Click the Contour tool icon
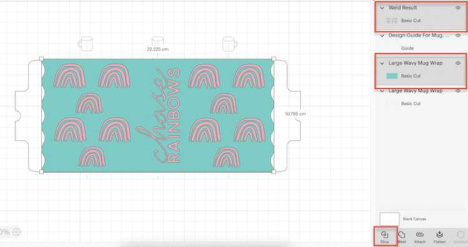Viewport: 468px width, 247px height. [x=461, y=235]
